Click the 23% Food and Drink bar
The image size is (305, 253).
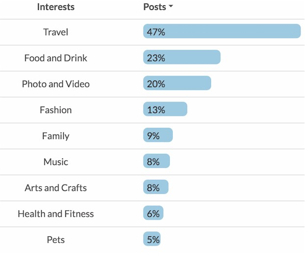[x=182, y=57]
